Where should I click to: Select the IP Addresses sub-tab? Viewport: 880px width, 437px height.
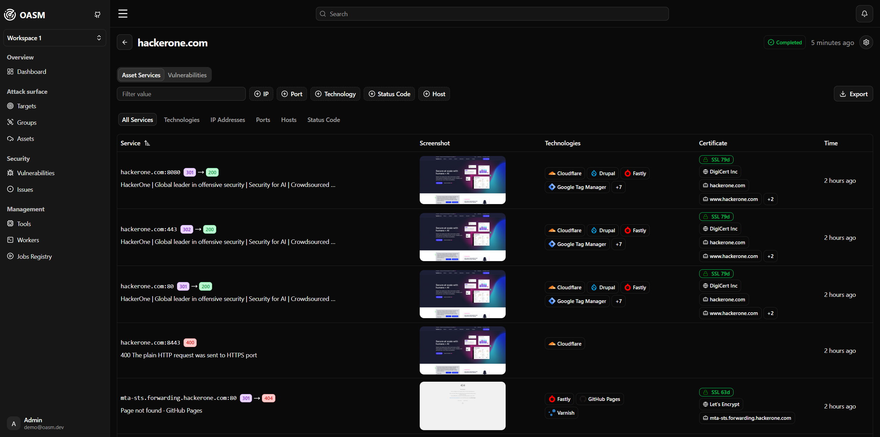228,120
